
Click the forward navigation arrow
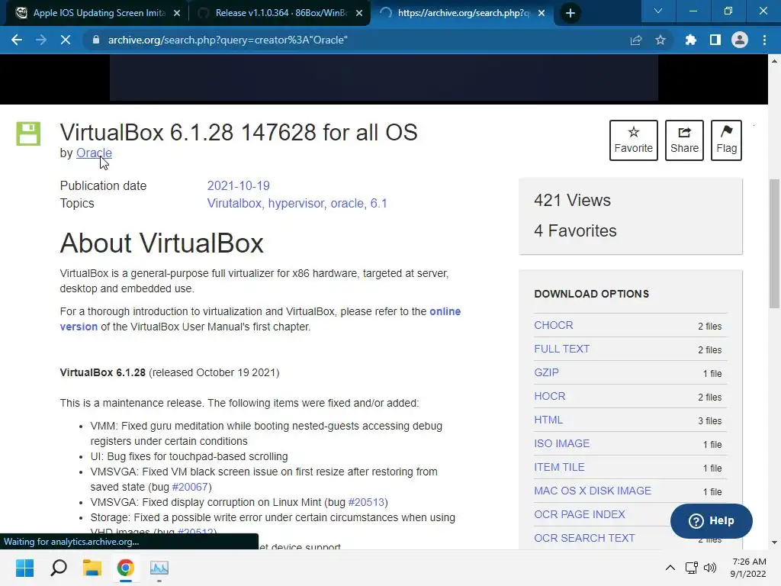point(41,40)
